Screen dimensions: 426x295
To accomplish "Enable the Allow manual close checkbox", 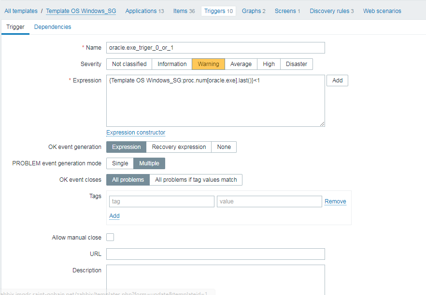I will tap(110, 237).
